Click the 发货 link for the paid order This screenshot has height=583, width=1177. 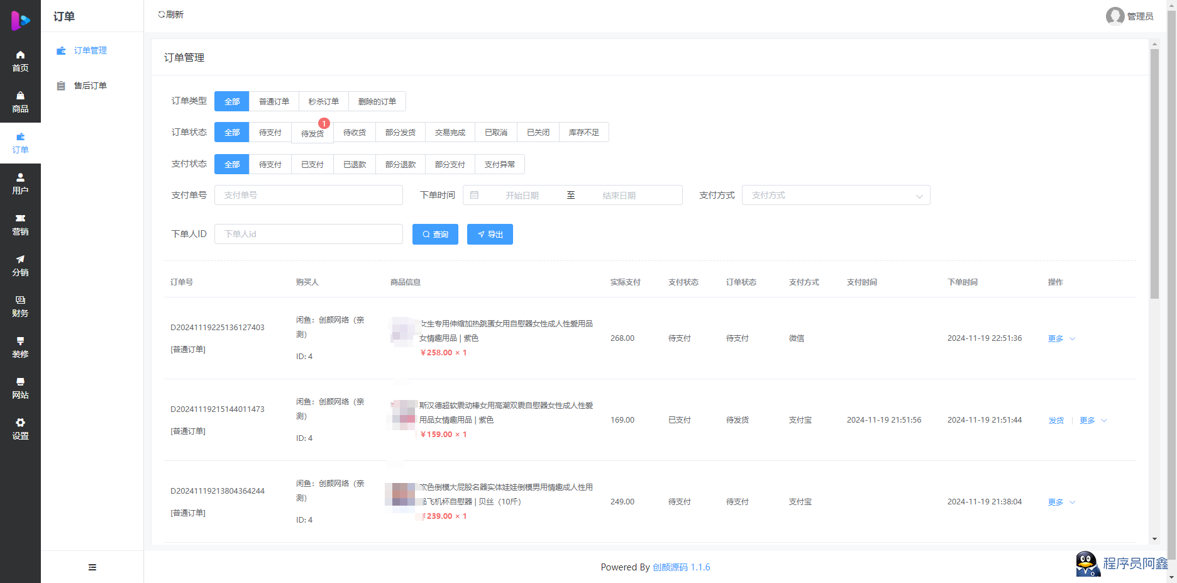[x=1056, y=420]
